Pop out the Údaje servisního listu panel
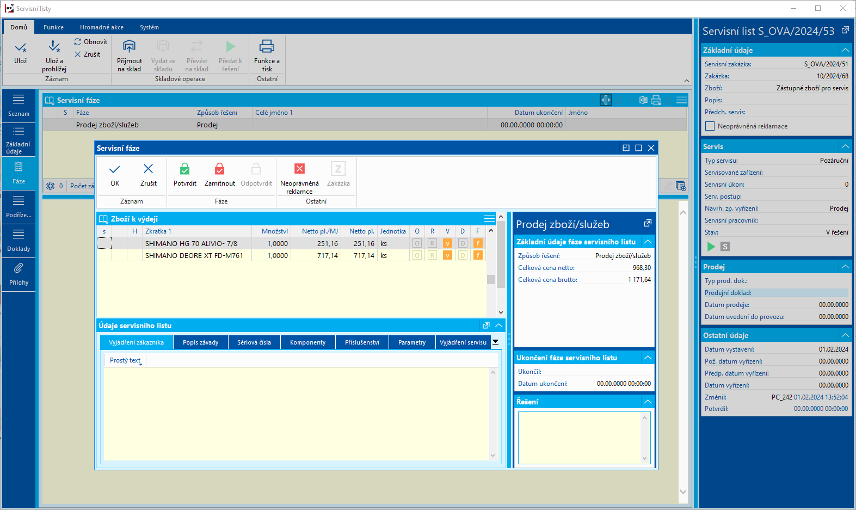This screenshot has width=856, height=510. pos(486,325)
